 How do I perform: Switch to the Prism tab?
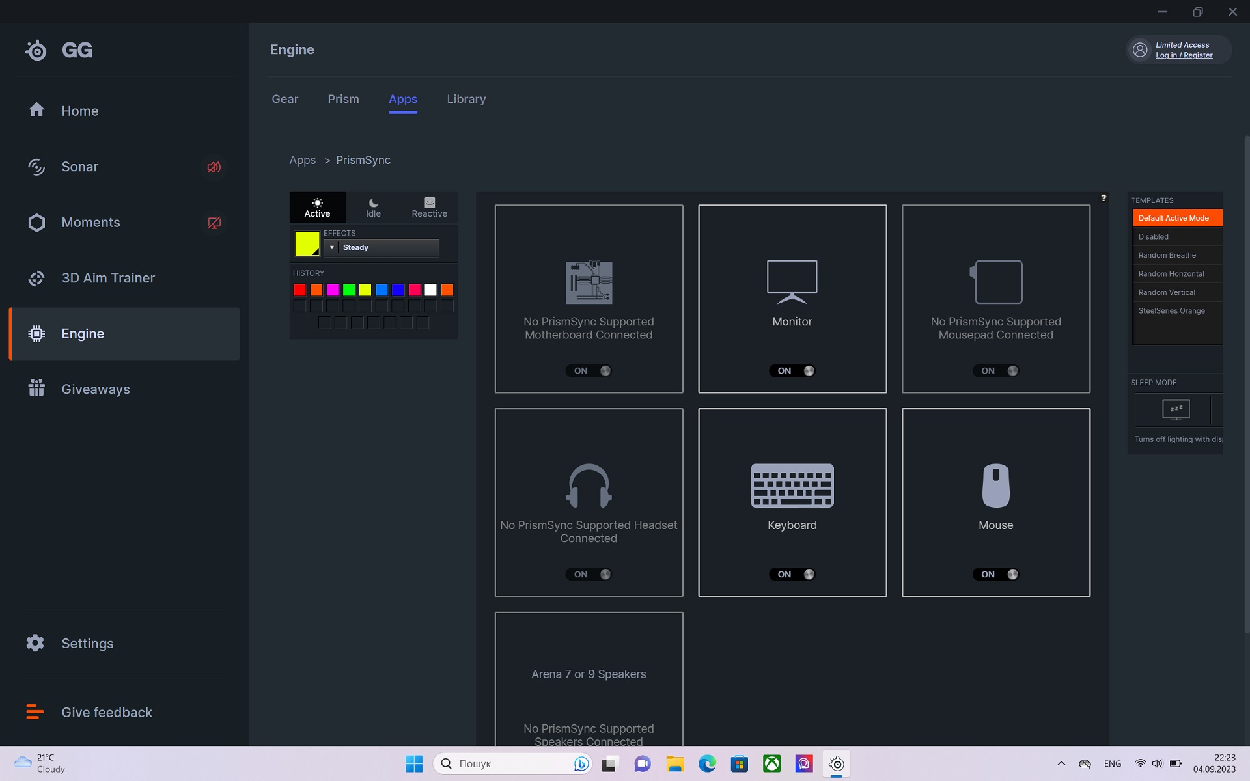click(x=343, y=99)
